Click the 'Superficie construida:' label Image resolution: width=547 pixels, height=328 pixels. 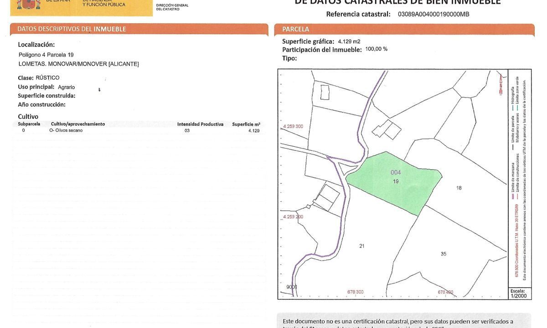click(46, 96)
